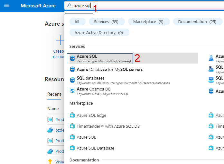Click the cloud icon beside ozde resource

pyautogui.click(x=50, y=130)
